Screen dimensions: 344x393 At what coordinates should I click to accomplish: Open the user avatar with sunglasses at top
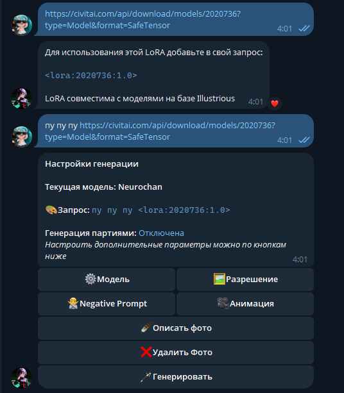[22, 25]
